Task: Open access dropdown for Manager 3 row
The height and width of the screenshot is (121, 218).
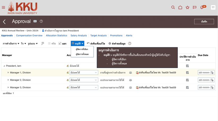Action: click(96, 87)
